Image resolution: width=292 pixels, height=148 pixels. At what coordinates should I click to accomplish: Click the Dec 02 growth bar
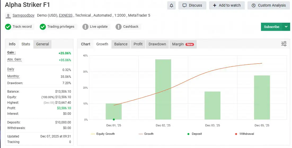pyautogui.click(x=163, y=89)
